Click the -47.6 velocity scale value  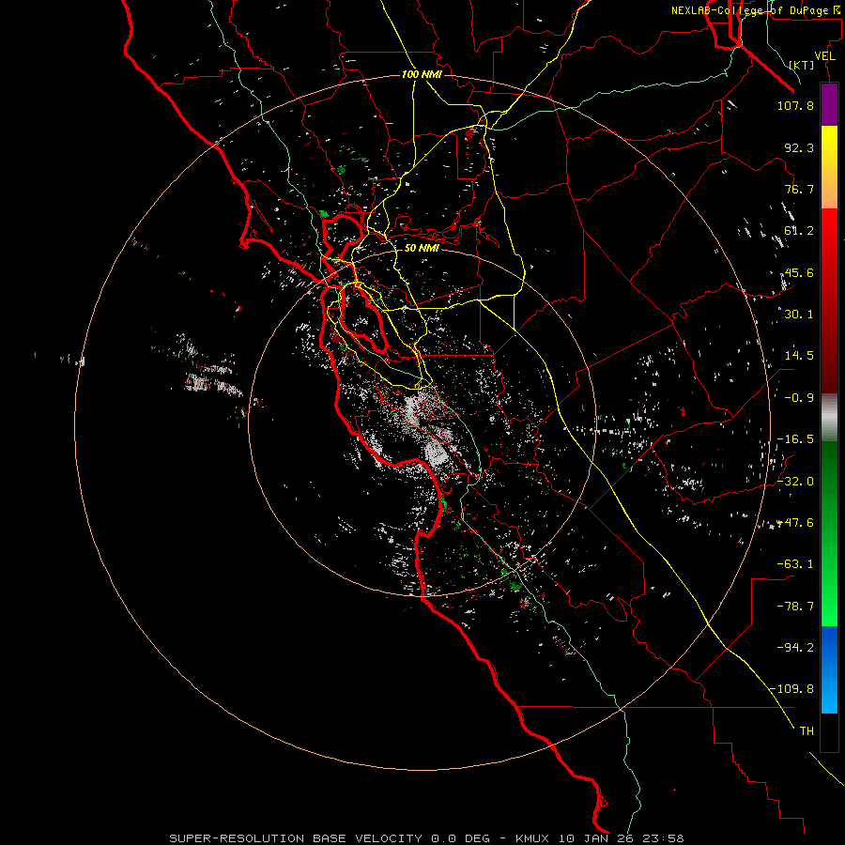pyautogui.click(x=795, y=523)
